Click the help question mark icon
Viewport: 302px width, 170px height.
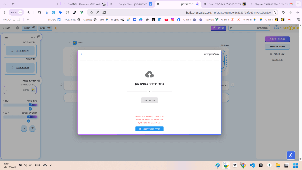[17, 28]
